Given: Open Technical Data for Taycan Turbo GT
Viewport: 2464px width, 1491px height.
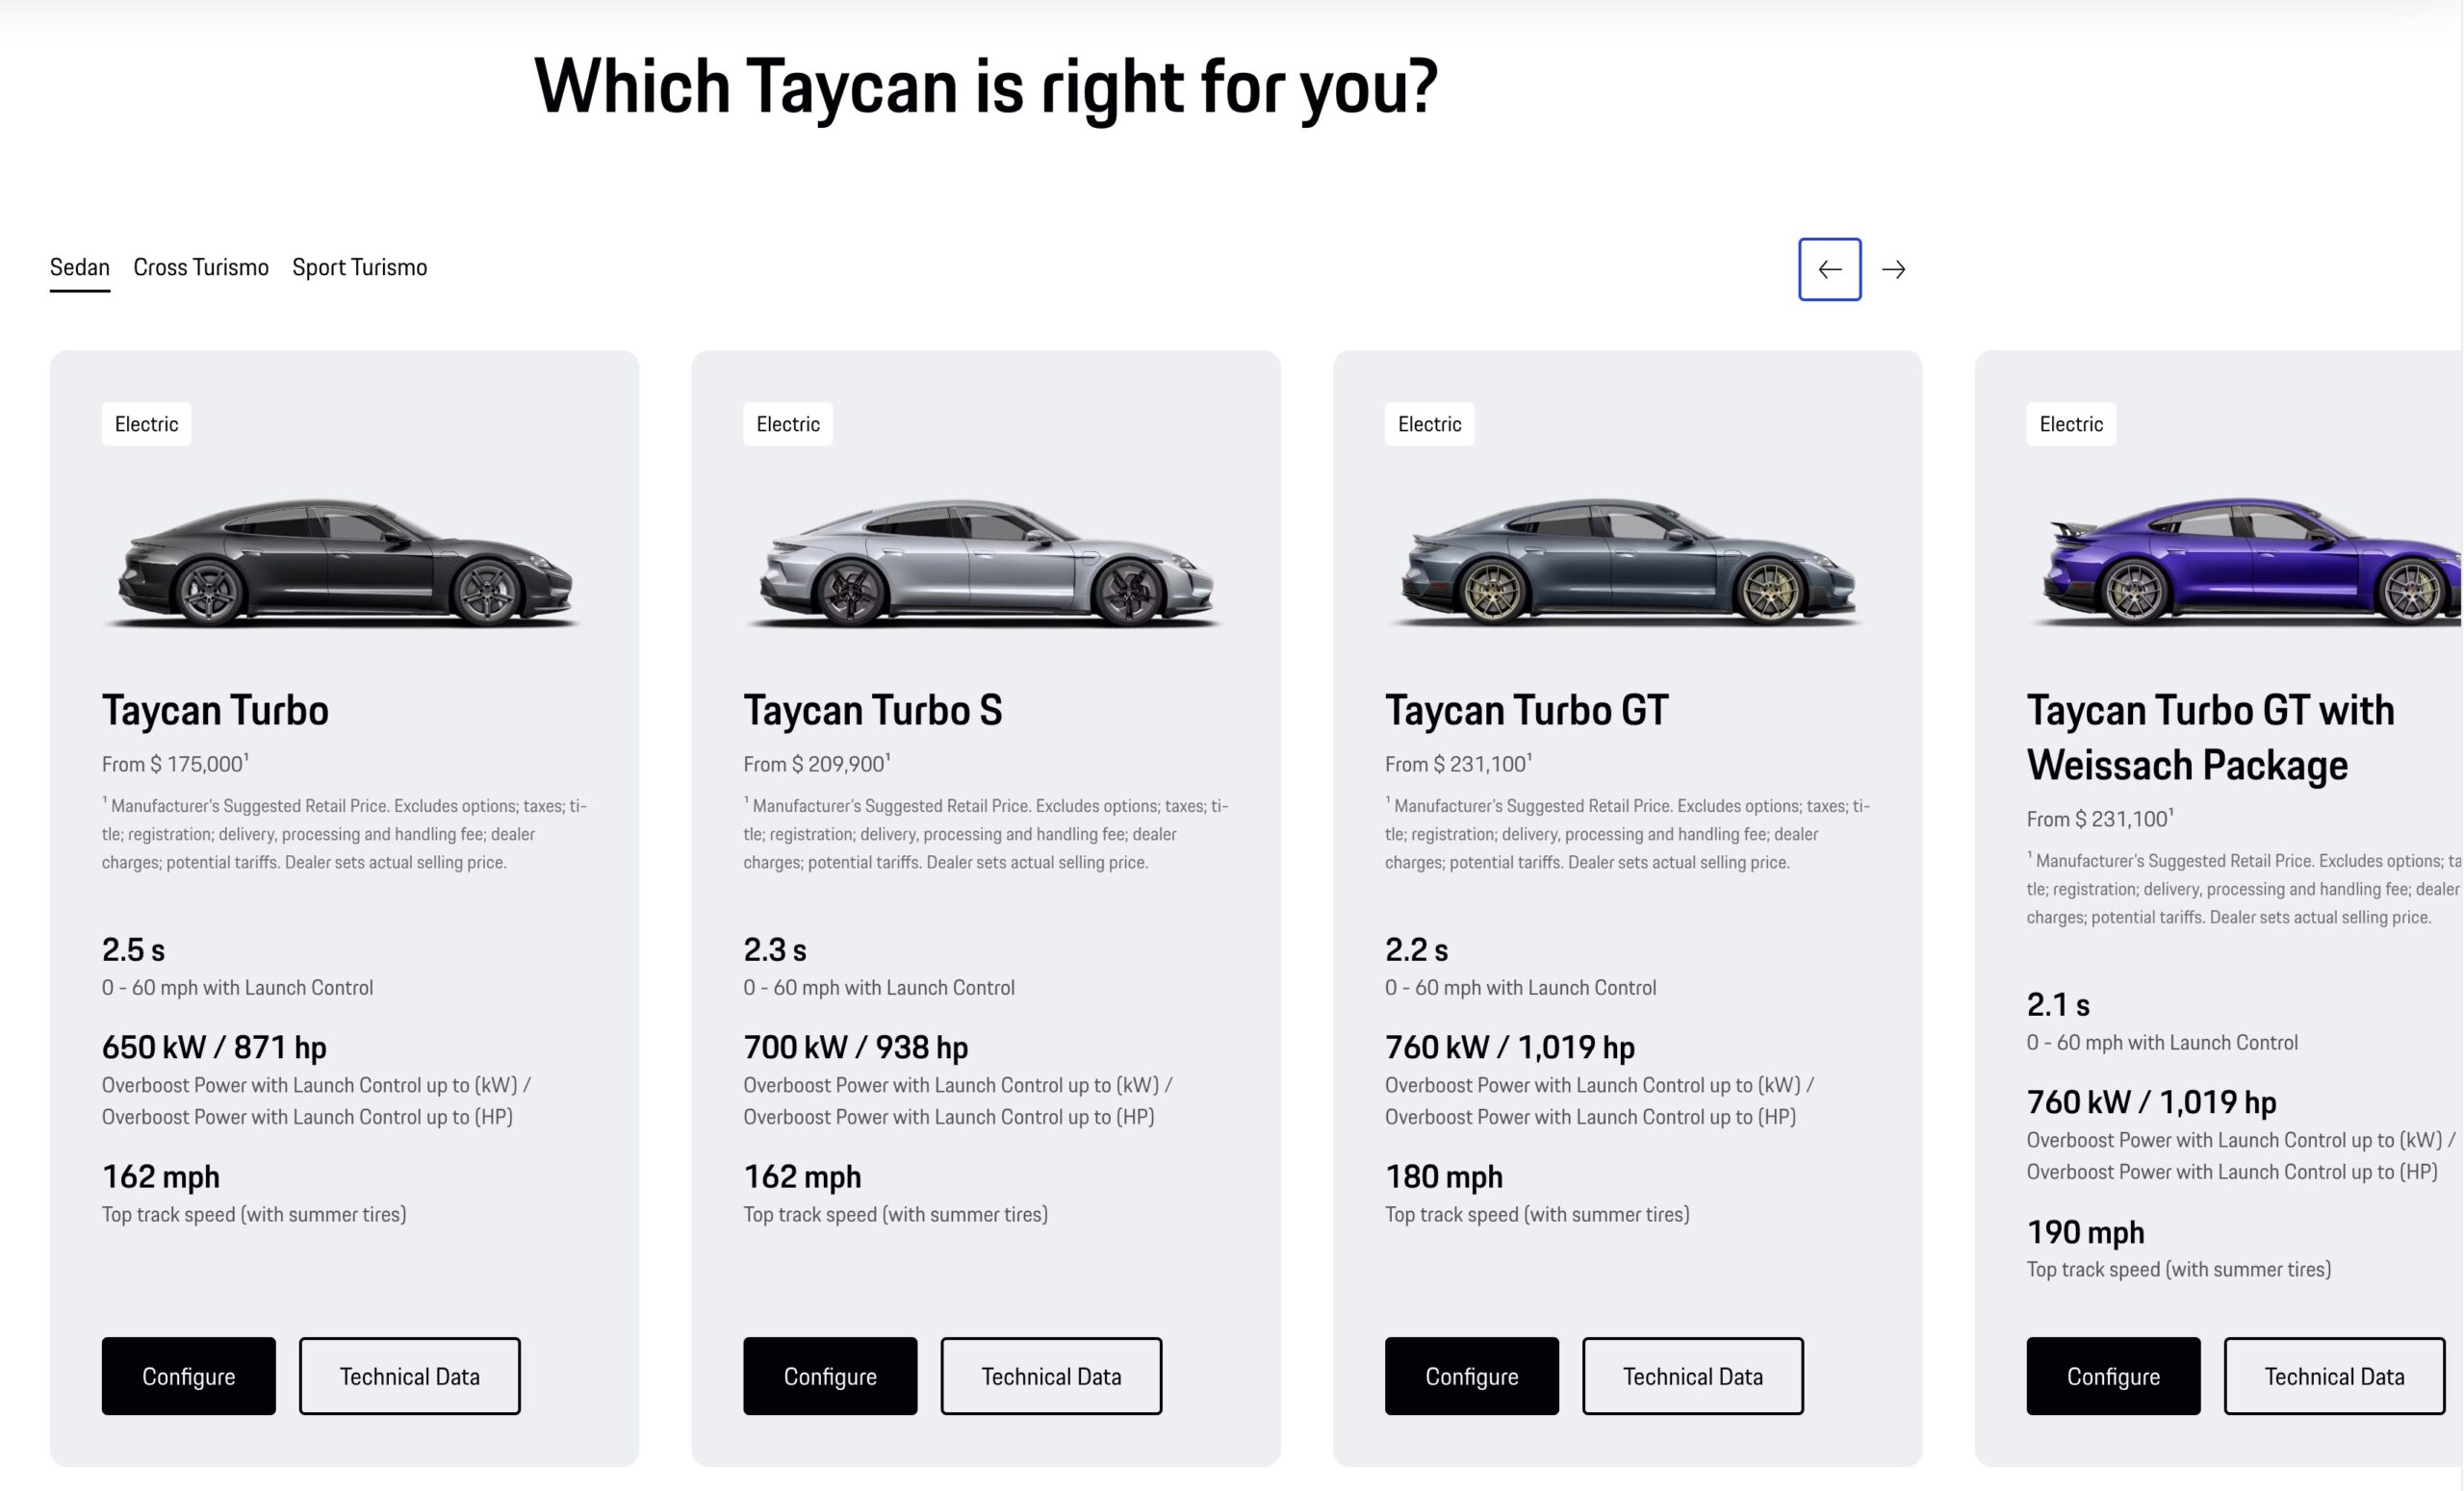Looking at the screenshot, I should click(1693, 1377).
